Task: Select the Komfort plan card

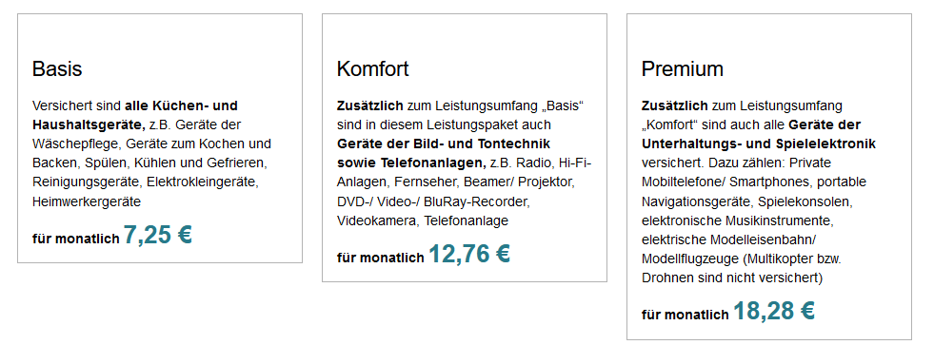Action: point(465,147)
